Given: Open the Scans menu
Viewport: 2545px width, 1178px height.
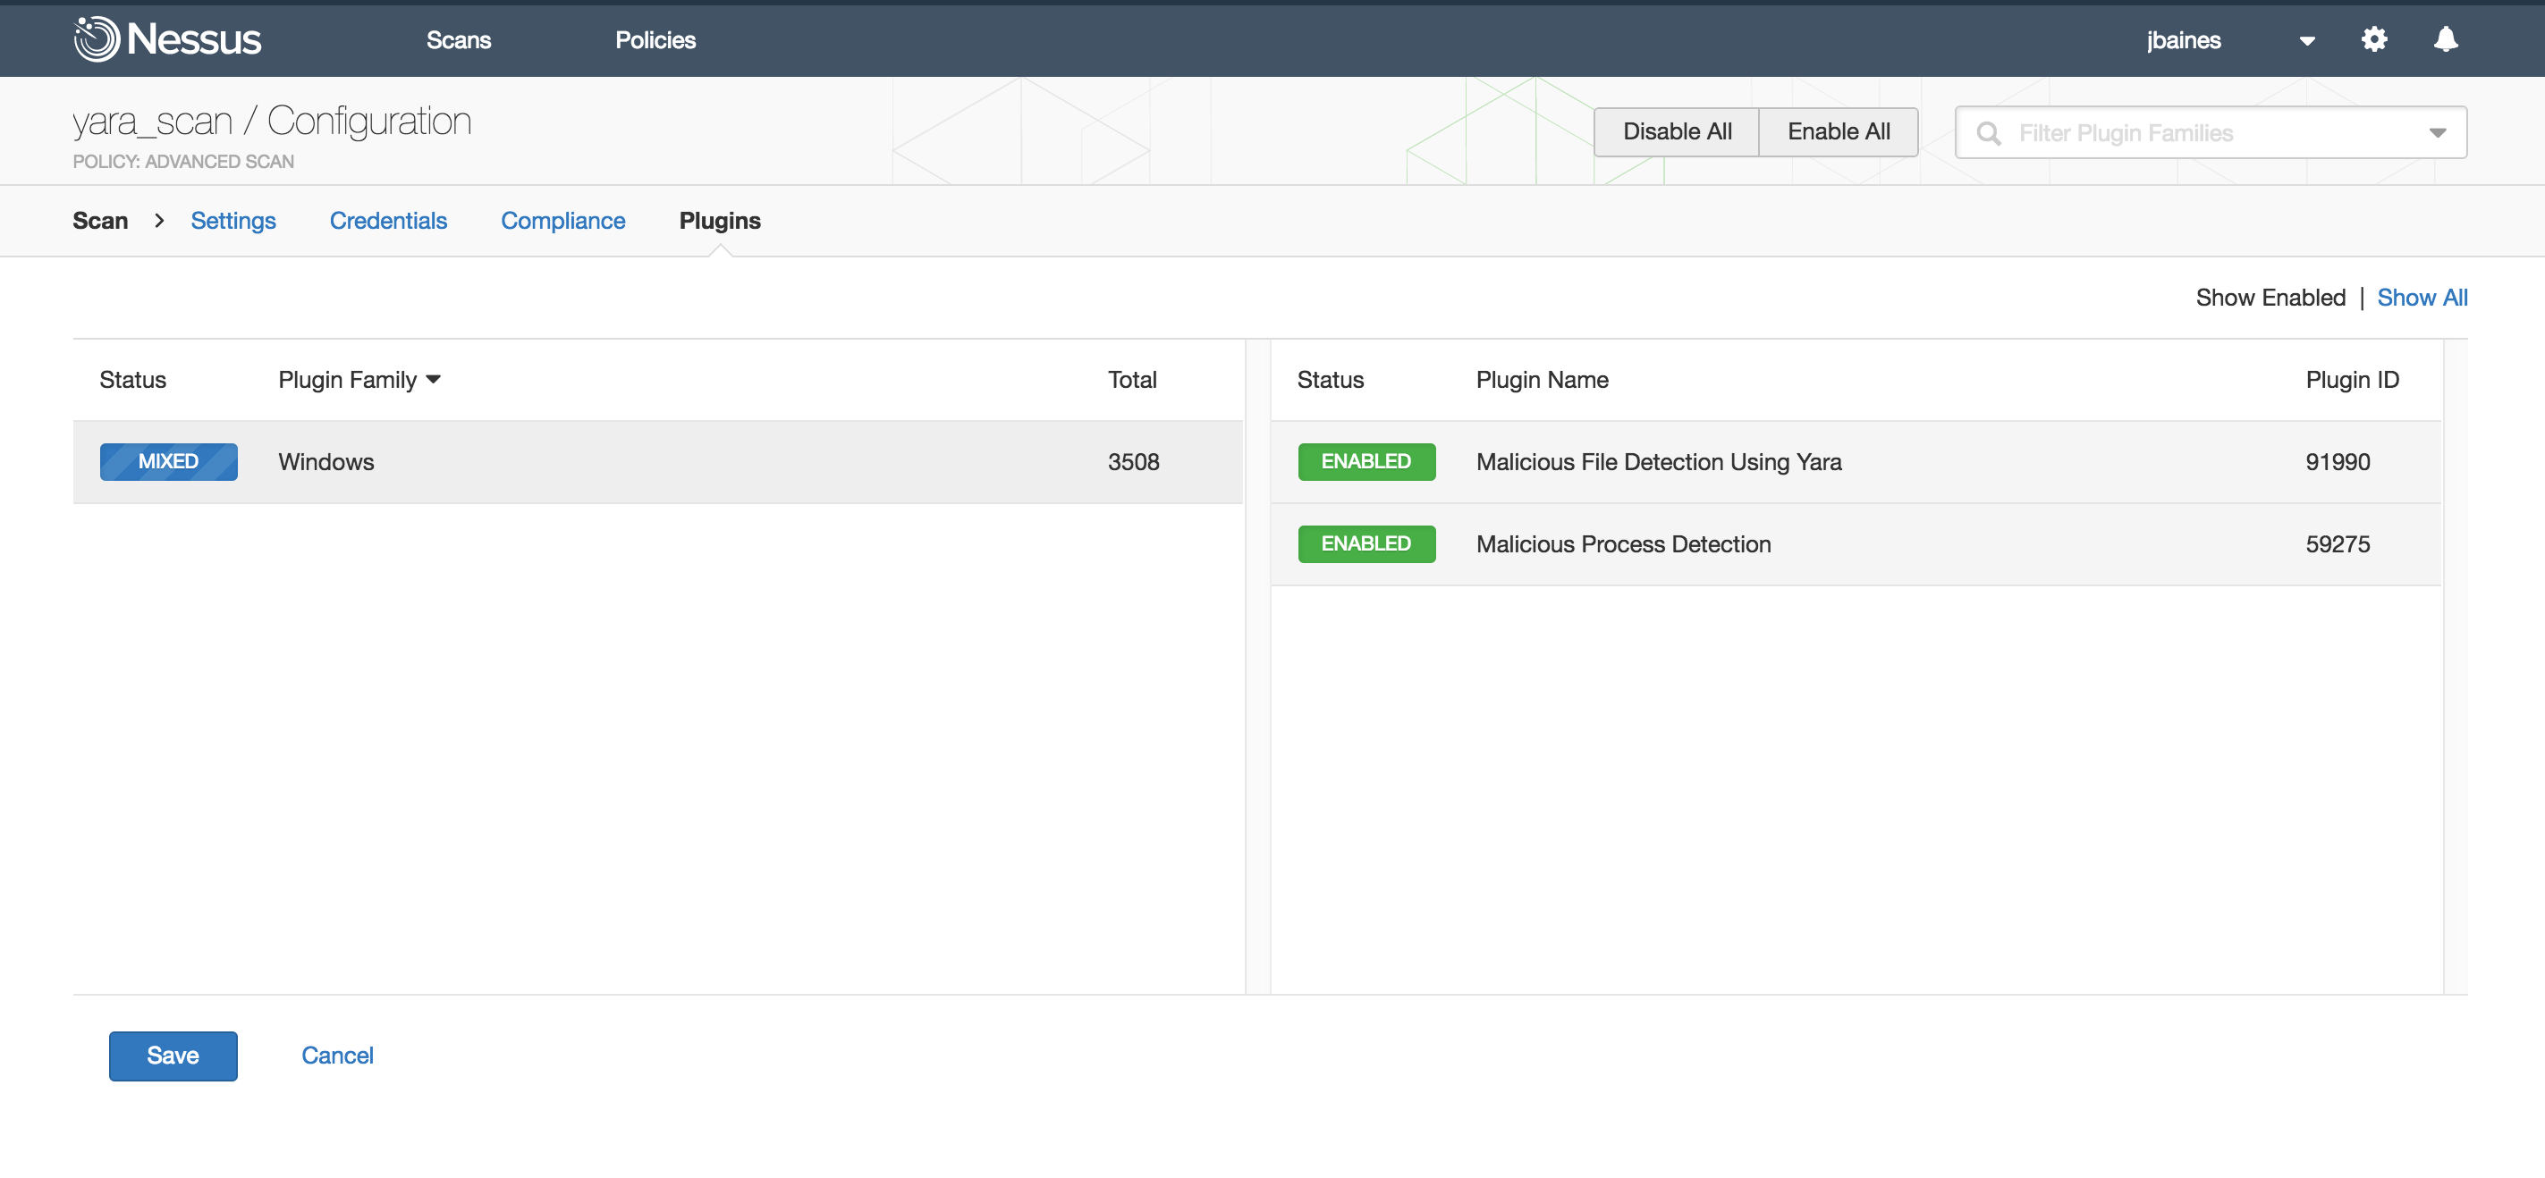Looking at the screenshot, I should [x=459, y=40].
